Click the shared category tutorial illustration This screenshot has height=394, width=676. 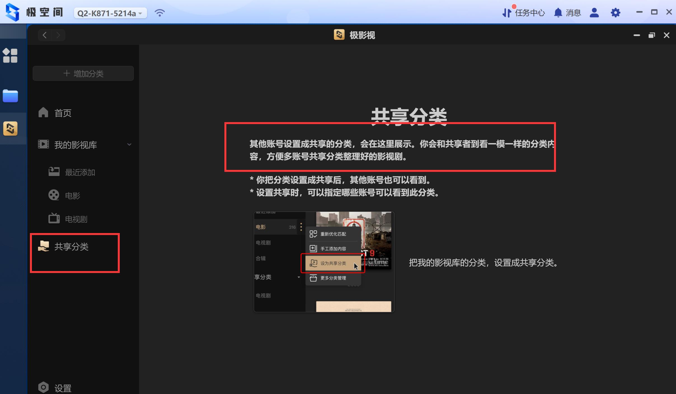[323, 262]
